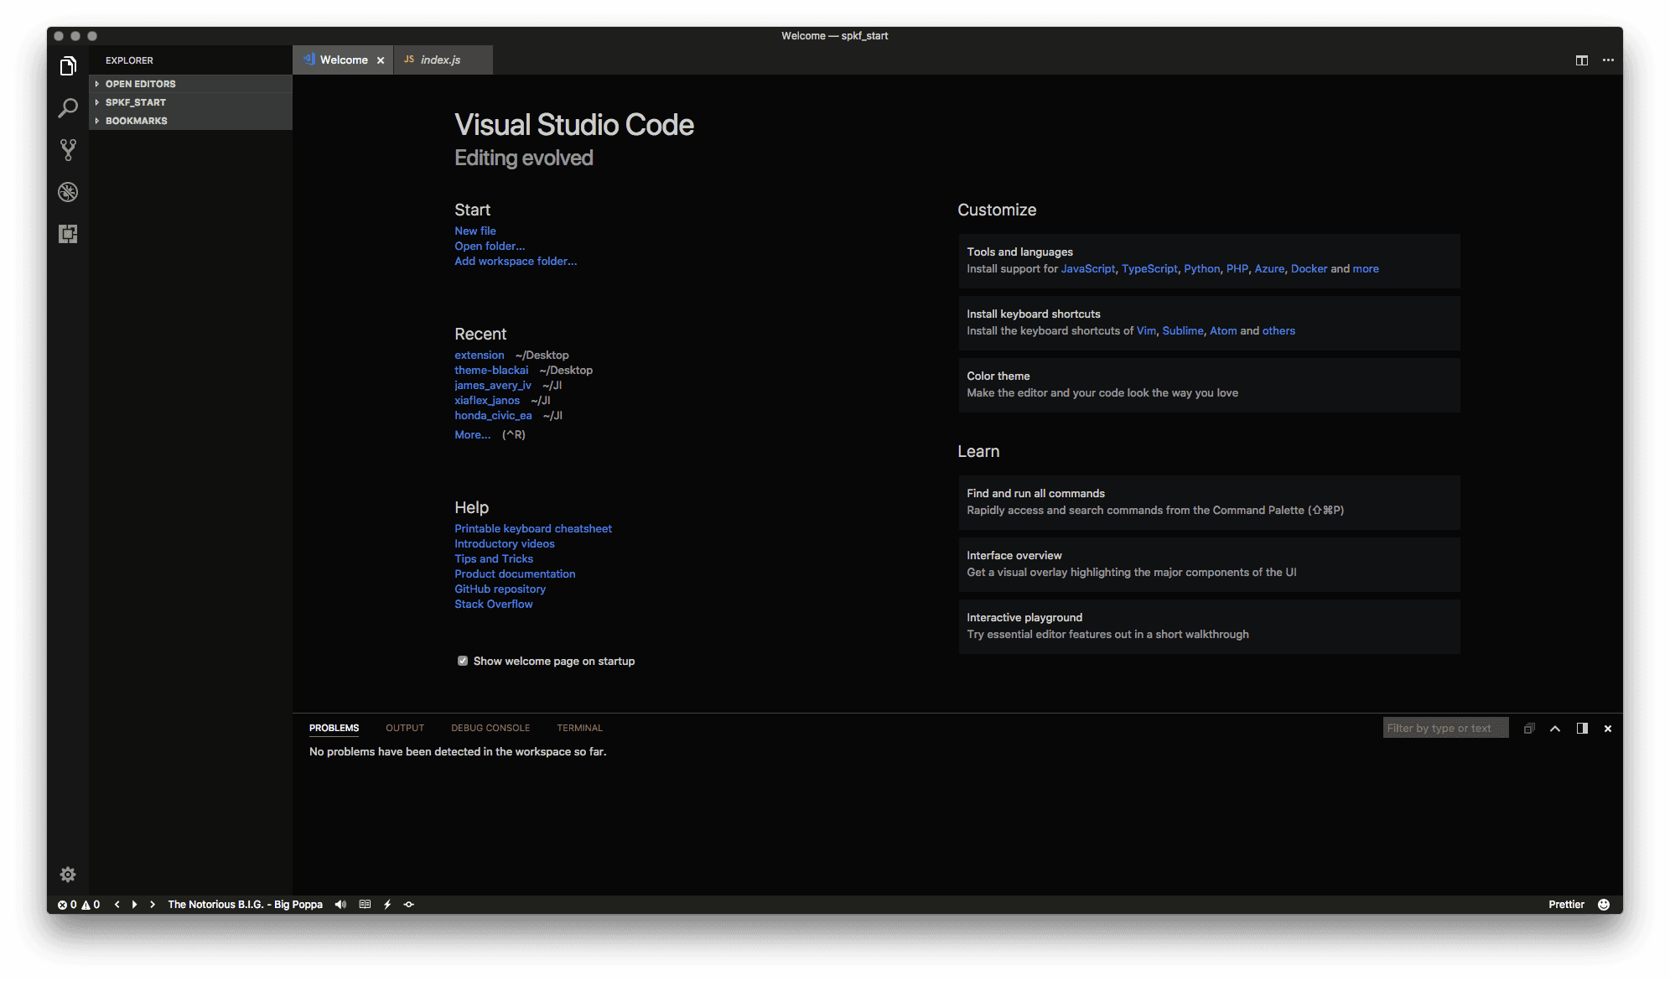This screenshot has height=981, width=1670.
Task: Expand the SPKF_START folder section
Action: (x=135, y=102)
